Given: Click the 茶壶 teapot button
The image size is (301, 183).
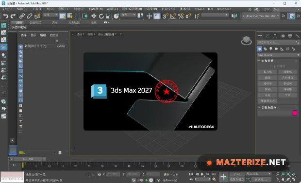Looking at the screenshot, I should 268,95.
